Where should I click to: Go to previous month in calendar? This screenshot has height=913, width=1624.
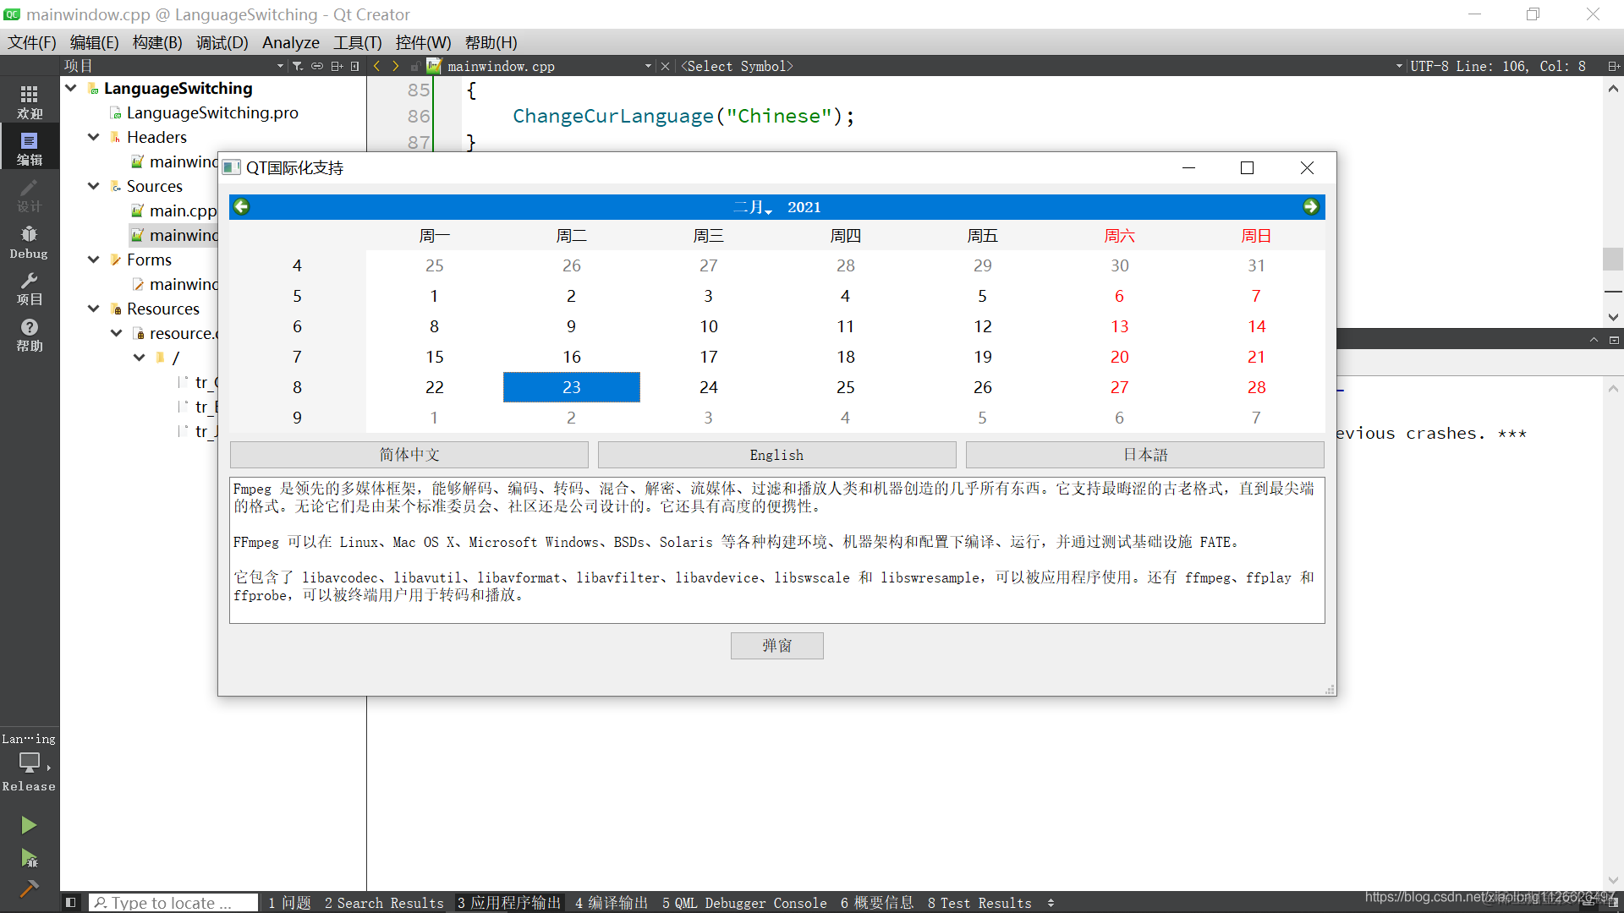(x=242, y=206)
